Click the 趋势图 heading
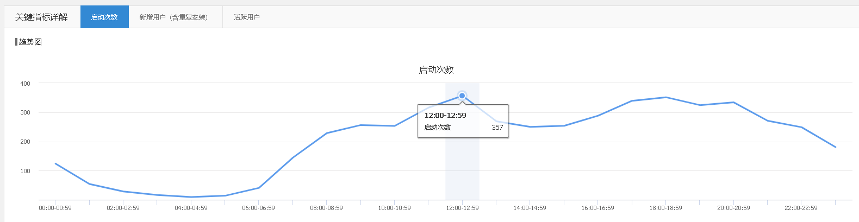The height and width of the screenshot is (222, 859). (30, 42)
